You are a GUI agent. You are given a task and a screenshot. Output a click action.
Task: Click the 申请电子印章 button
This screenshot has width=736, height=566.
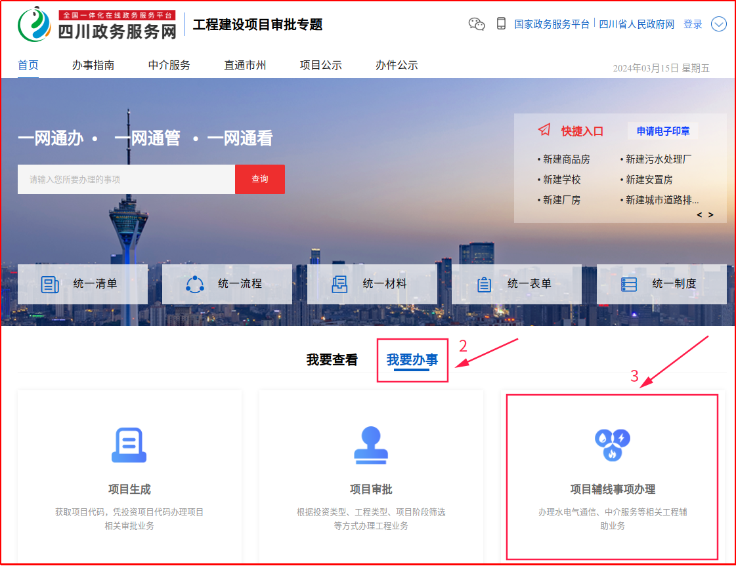click(x=663, y=131)
